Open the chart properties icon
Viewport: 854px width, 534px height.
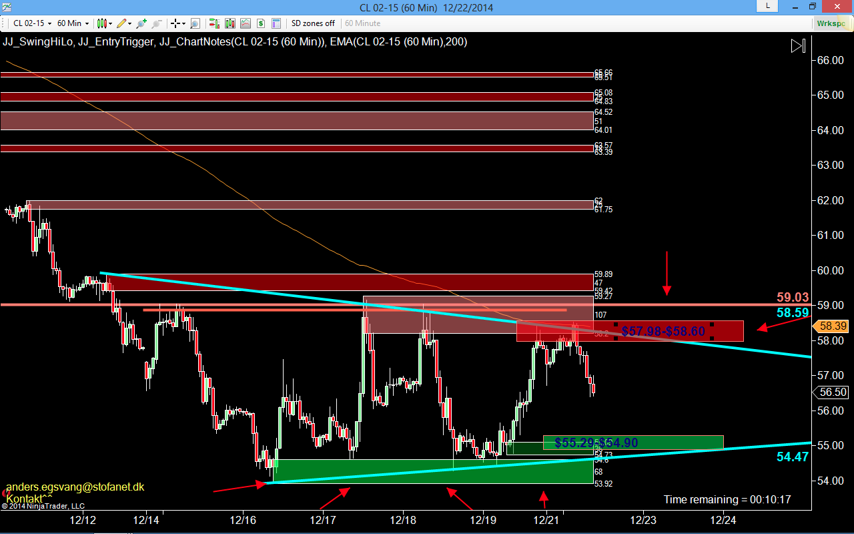[276, 23]
